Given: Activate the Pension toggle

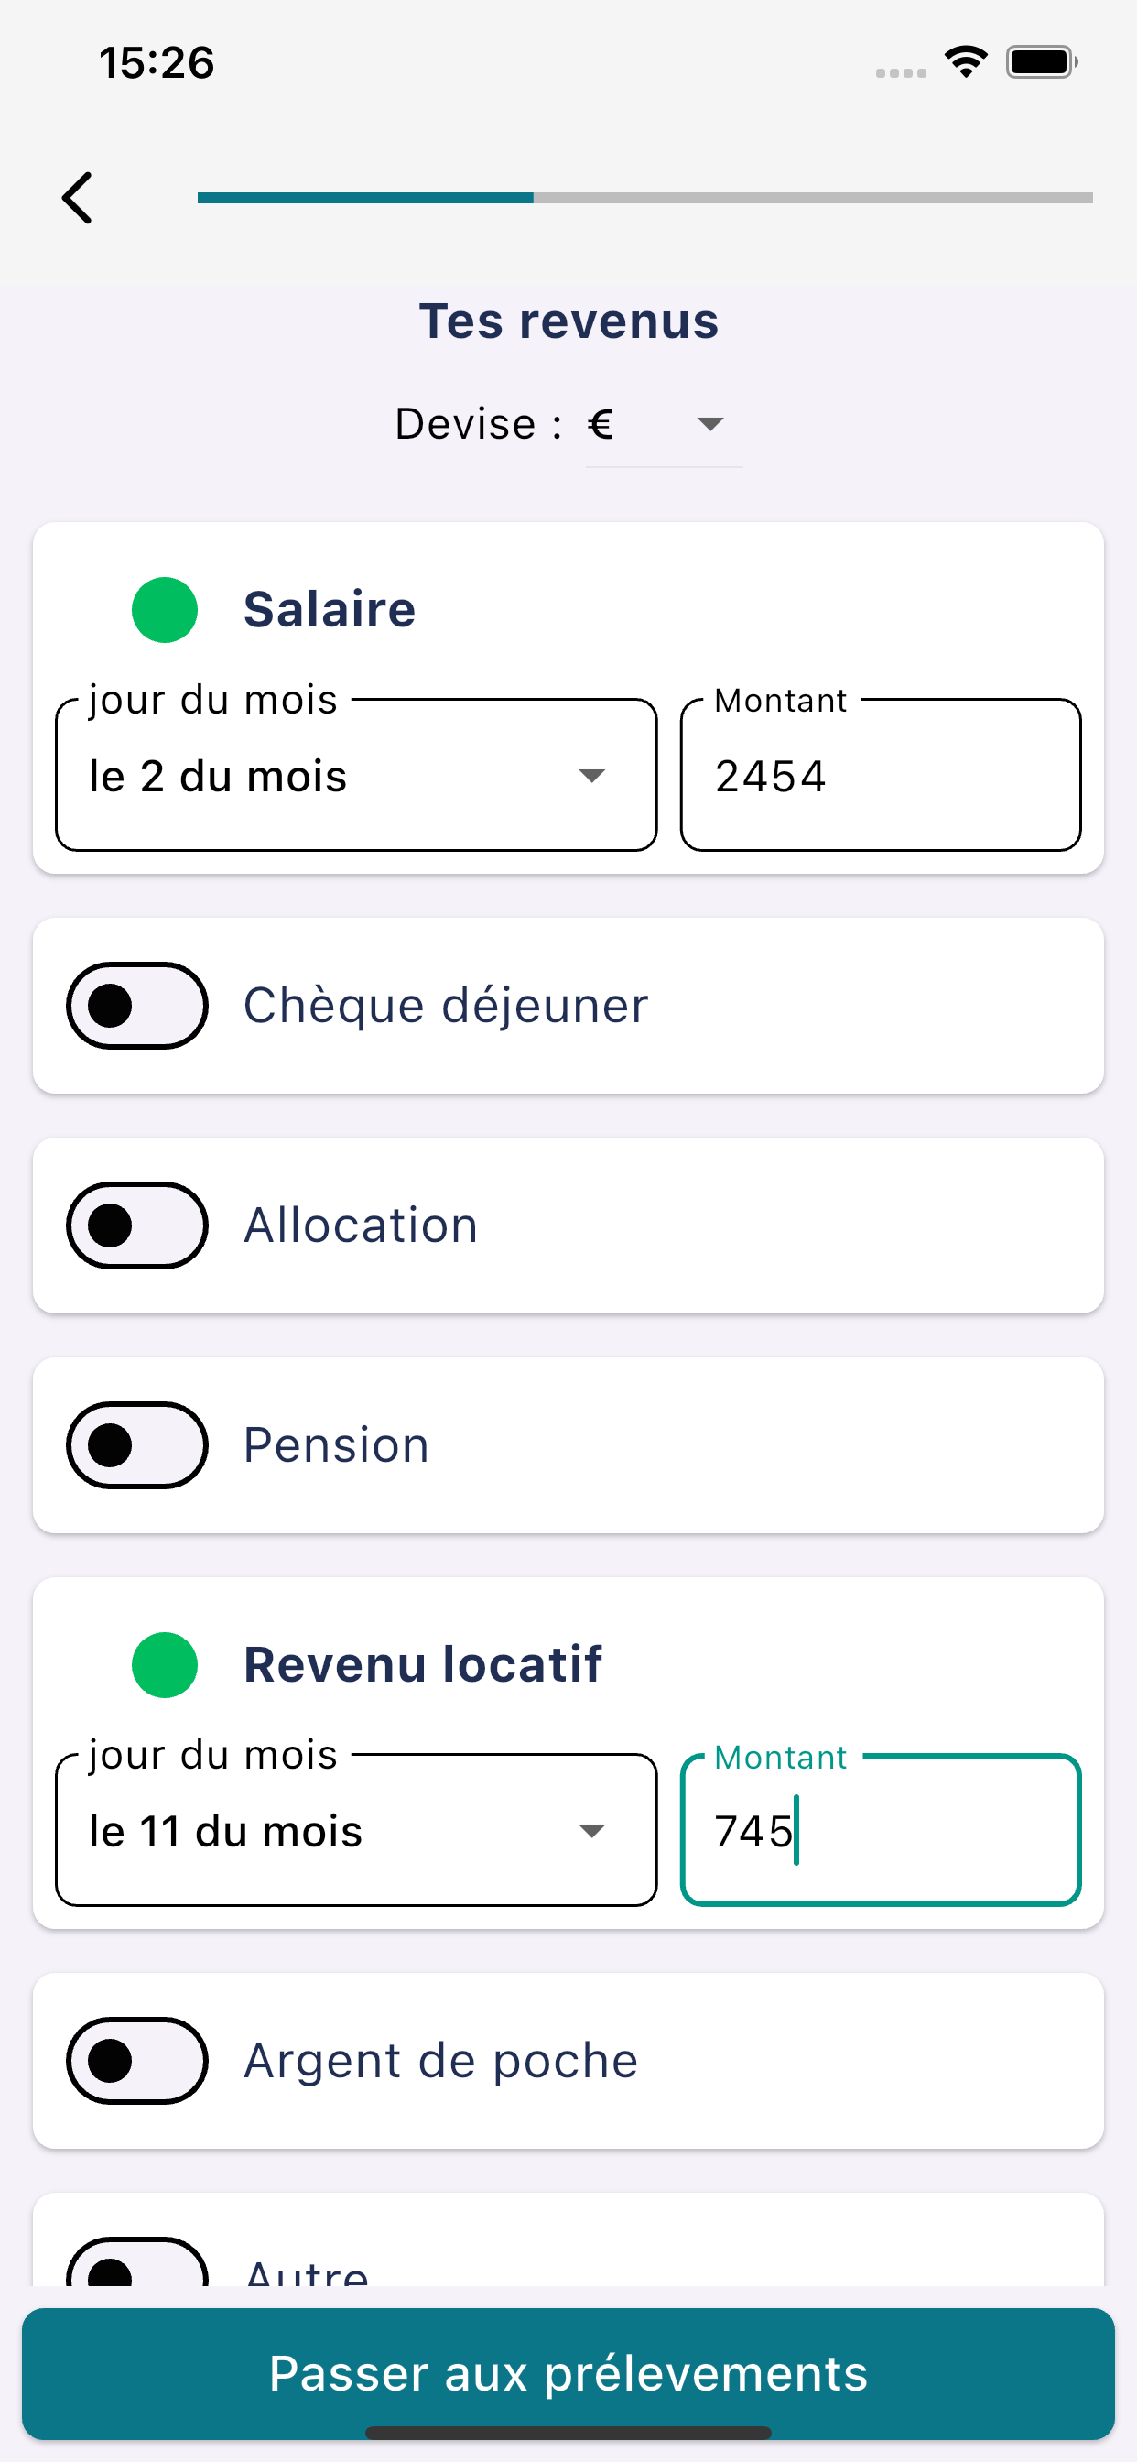Looking at the screenshot, I should [136, 1445].
